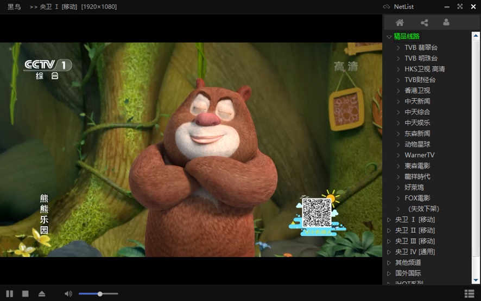The image size is (481, 301).
Task: Expand the WarnerTV chevron
Action: tap(398, 155)
